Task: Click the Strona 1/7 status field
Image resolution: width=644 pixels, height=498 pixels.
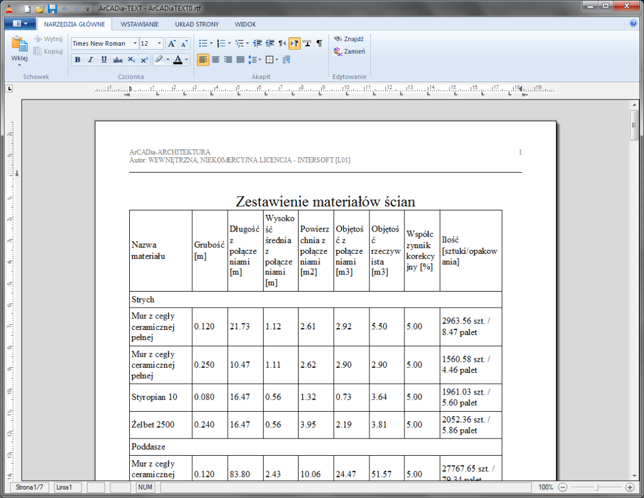Action: pyautogui.click(x=30, y=487)
